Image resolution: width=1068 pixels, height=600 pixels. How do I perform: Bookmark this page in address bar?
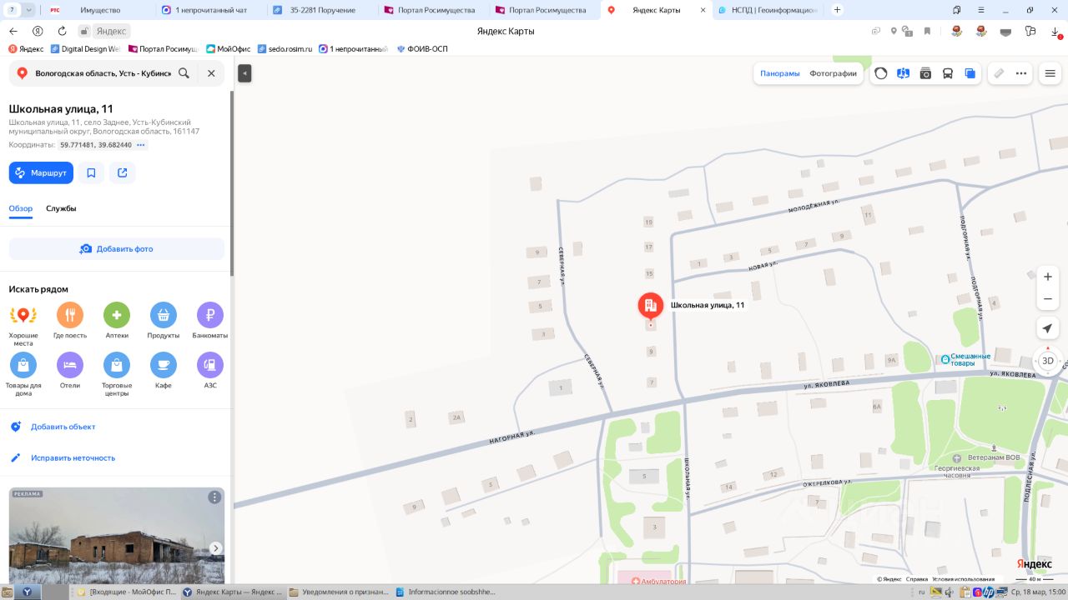pyautogui.click(x=927, y=31)
